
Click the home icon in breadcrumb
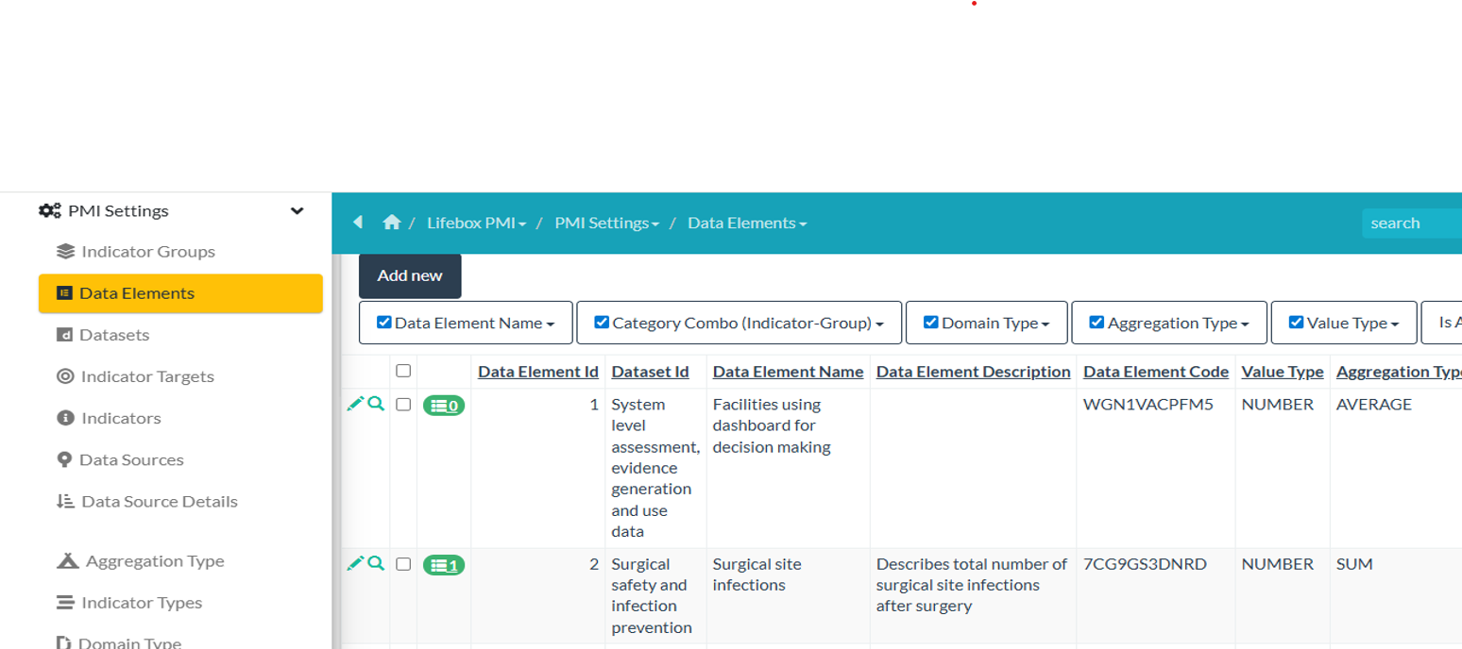(391, 223)
